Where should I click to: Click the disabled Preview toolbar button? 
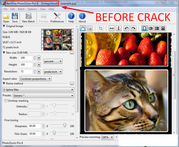[x=44, y=18]
